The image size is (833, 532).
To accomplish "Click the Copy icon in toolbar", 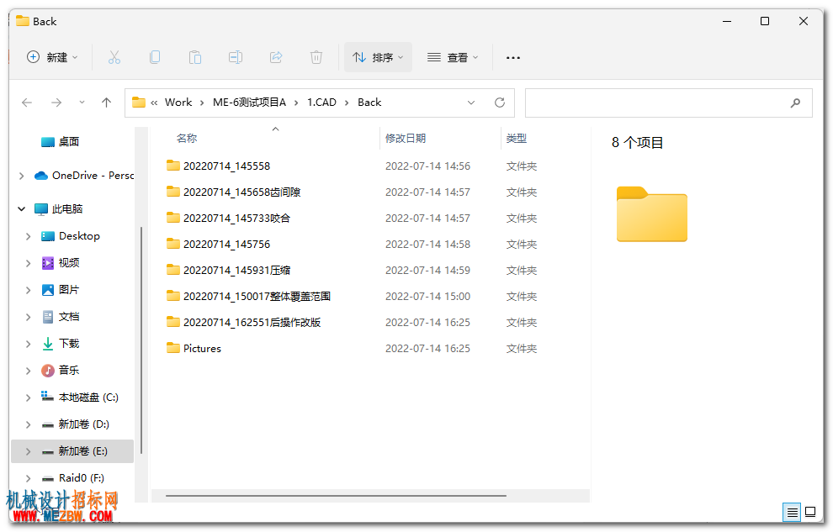I will (155, 57).
